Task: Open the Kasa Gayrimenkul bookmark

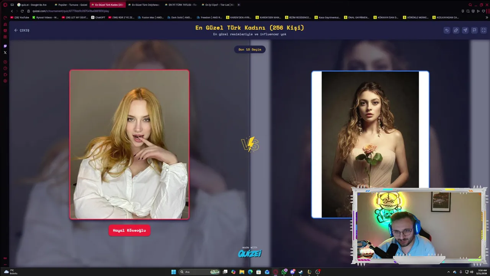Action: coord(328,17)
